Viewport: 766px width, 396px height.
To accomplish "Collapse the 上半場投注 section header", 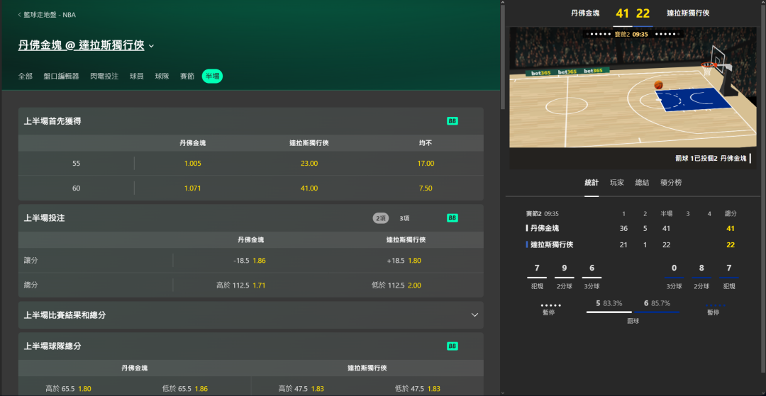I will coord(250,218).
